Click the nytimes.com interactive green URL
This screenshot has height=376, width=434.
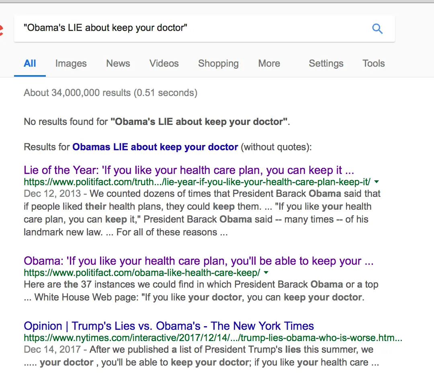click(213, 338)
